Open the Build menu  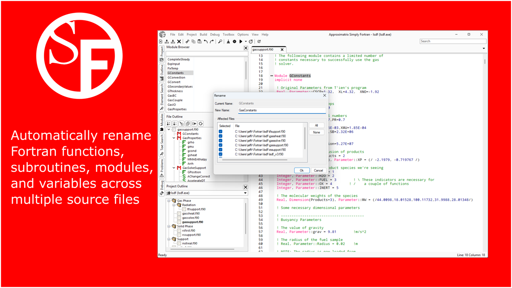[x=203, y=34]
